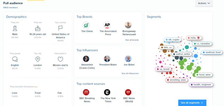The image size is (224, 106).
Task: Open Володимир Зеленський brand avatar
Action: tap(128, 25)
